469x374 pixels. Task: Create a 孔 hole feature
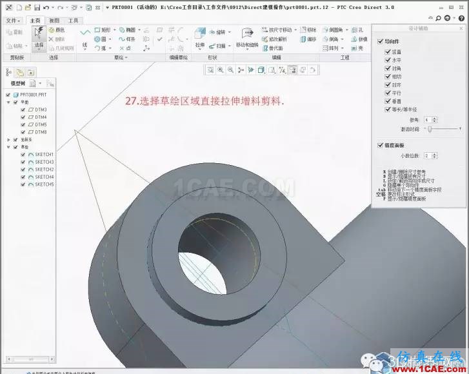[x=357, y=30]
